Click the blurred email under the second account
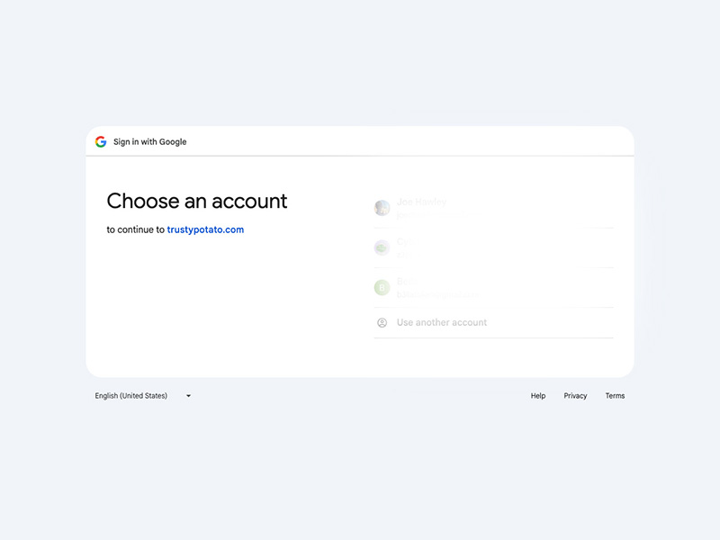The width and height of the screenshot is (720, 540). (x=403, y=255)
